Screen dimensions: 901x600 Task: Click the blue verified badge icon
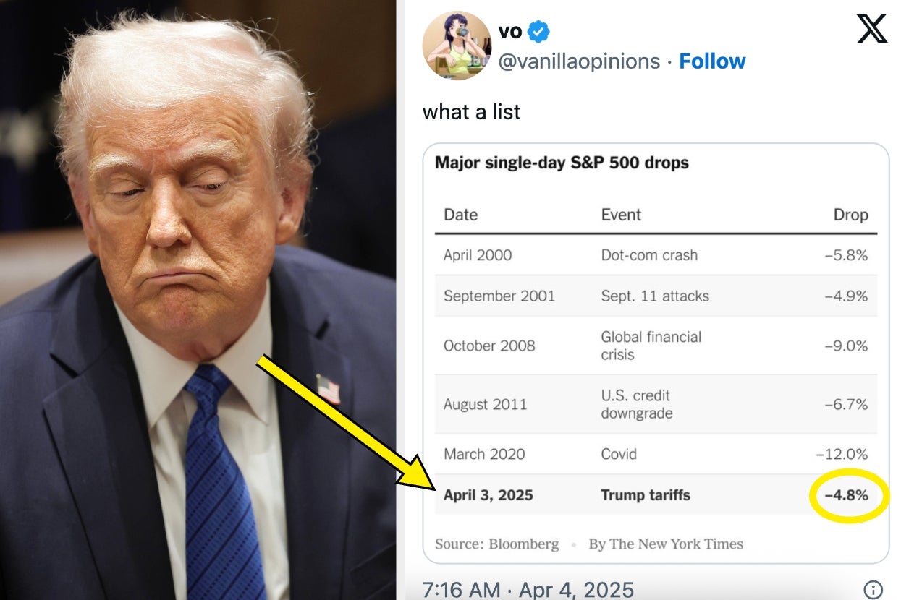(x=538, y=32)
